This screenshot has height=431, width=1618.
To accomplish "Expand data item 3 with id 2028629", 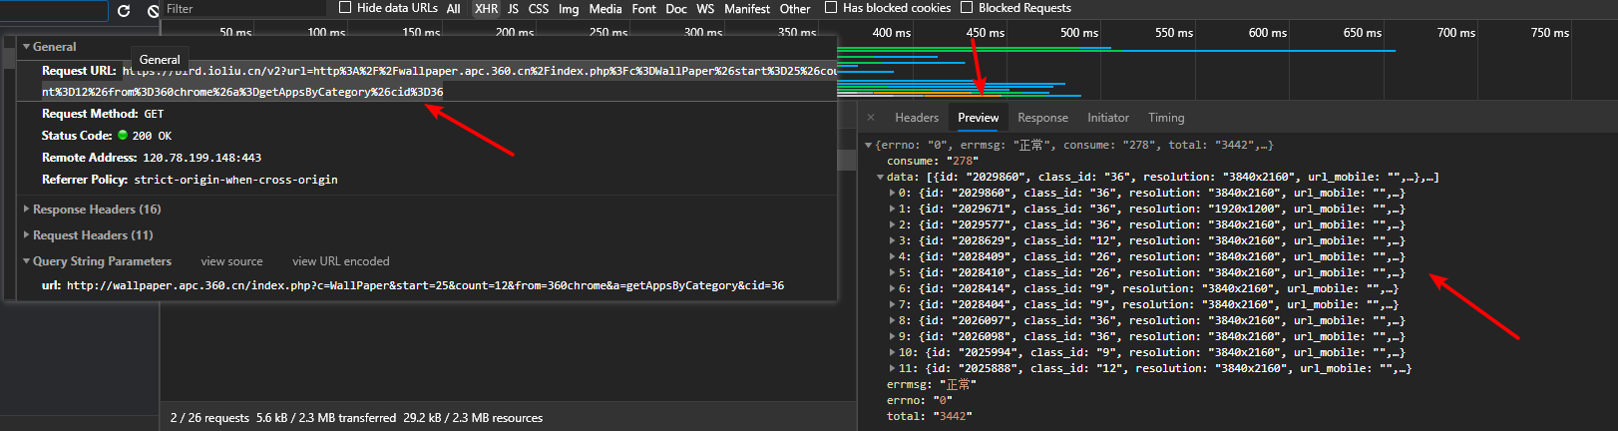I will click(x=893, y=241).
